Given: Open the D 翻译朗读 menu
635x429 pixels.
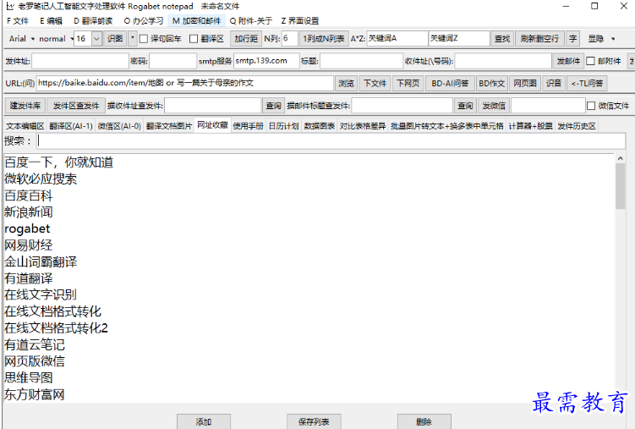Looking at the screenshot, I should click(x=93, y=20).
